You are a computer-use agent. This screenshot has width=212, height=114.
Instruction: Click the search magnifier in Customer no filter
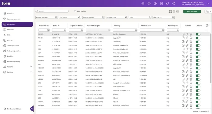coord(48,30)
